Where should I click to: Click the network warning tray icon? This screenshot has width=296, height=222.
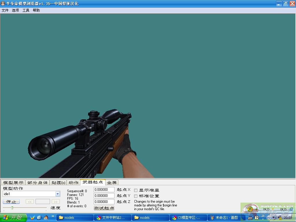tap(280, 218)
